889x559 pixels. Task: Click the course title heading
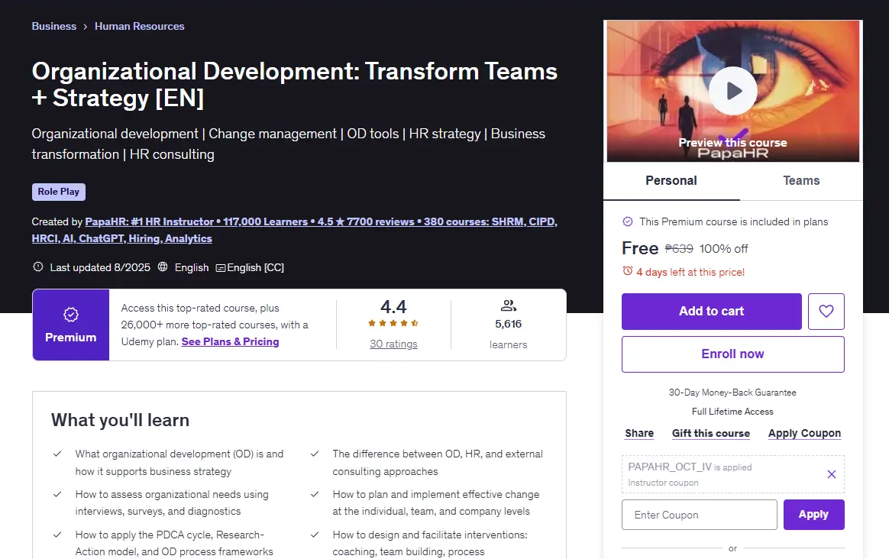coord(294,84)
